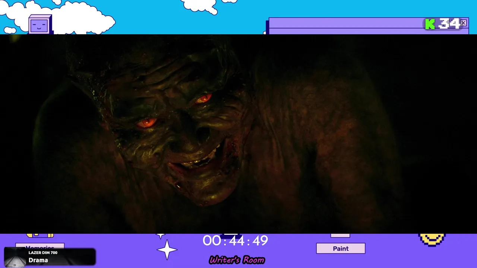Click the album art thumbnail
The width and height of the screenshot is (477, 268).
click(x=15, y=257)
